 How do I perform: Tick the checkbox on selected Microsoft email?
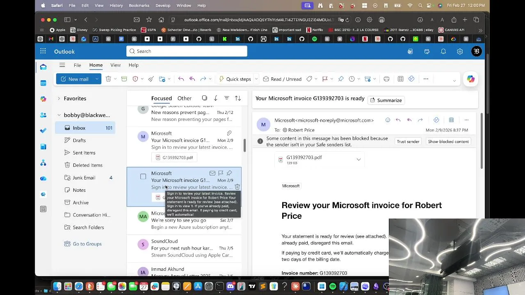click(143, 177)
